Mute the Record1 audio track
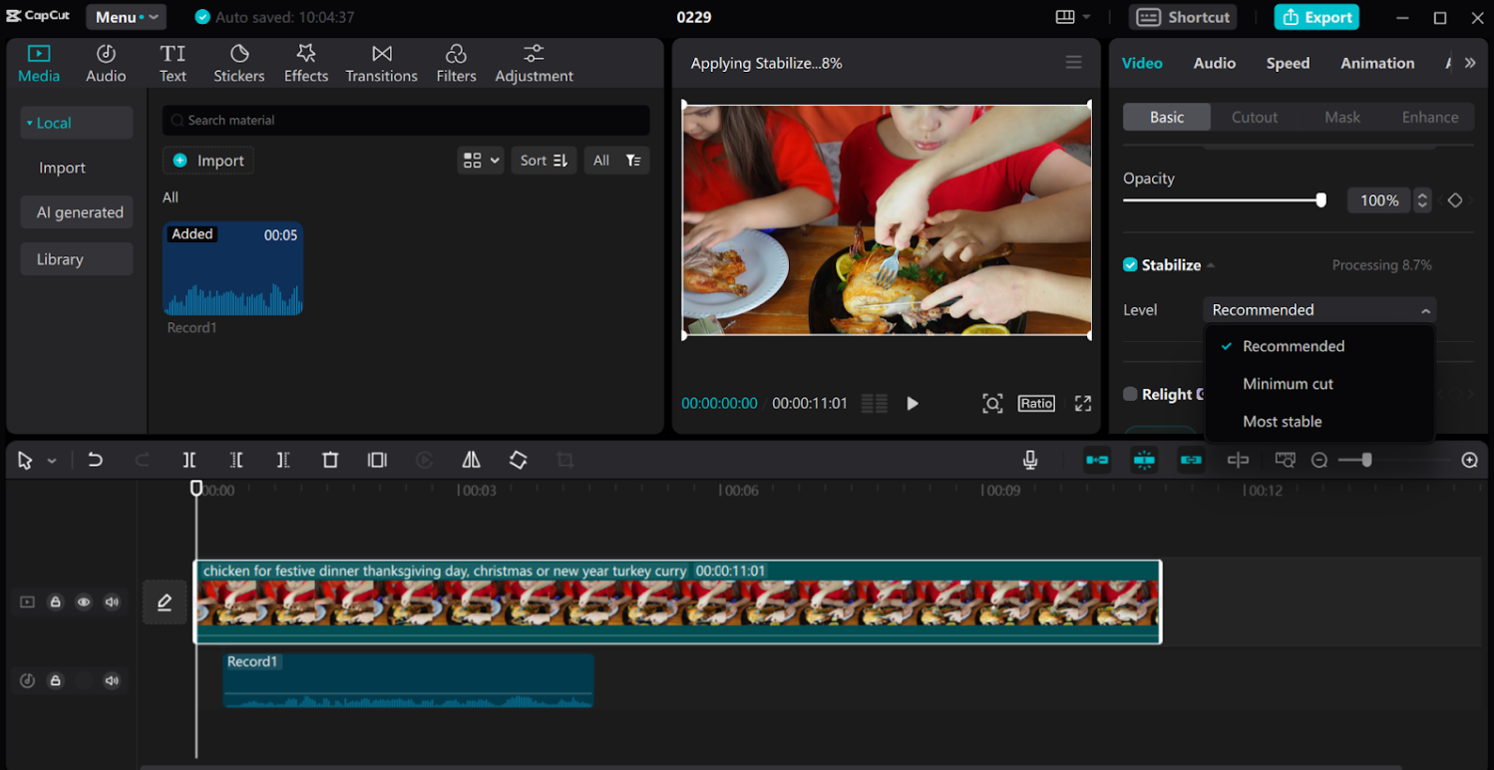Viewport: 1494px width, 770px height. point(111,680)
